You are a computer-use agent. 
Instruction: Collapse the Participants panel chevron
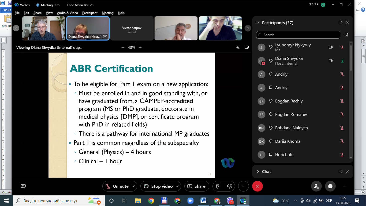[x=258, y=23]
